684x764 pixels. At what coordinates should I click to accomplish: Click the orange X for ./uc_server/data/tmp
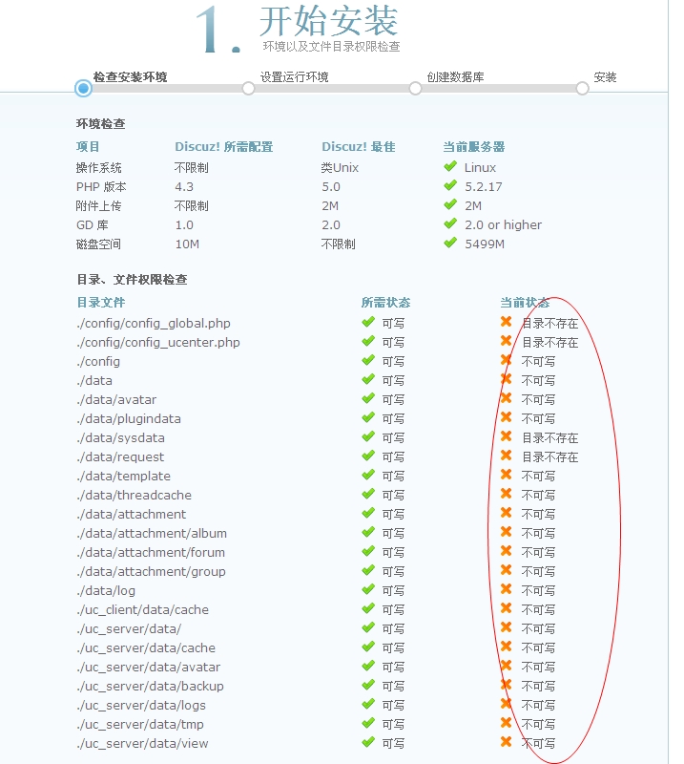pos(507,723)
